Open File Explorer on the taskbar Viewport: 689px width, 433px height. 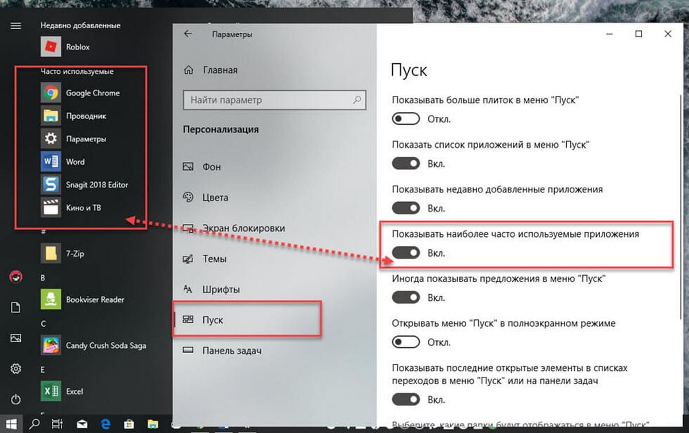[x=154, y=424]
